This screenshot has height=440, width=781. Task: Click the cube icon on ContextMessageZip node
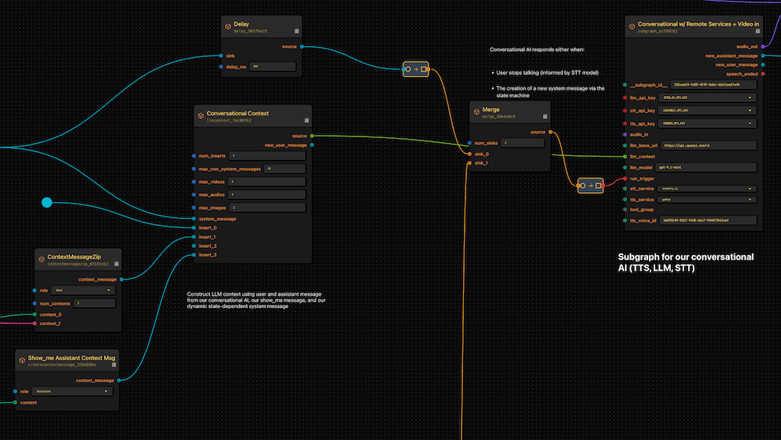tap(41, 257)
